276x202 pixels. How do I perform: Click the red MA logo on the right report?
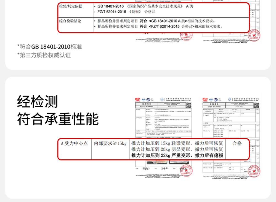[205, 99]
